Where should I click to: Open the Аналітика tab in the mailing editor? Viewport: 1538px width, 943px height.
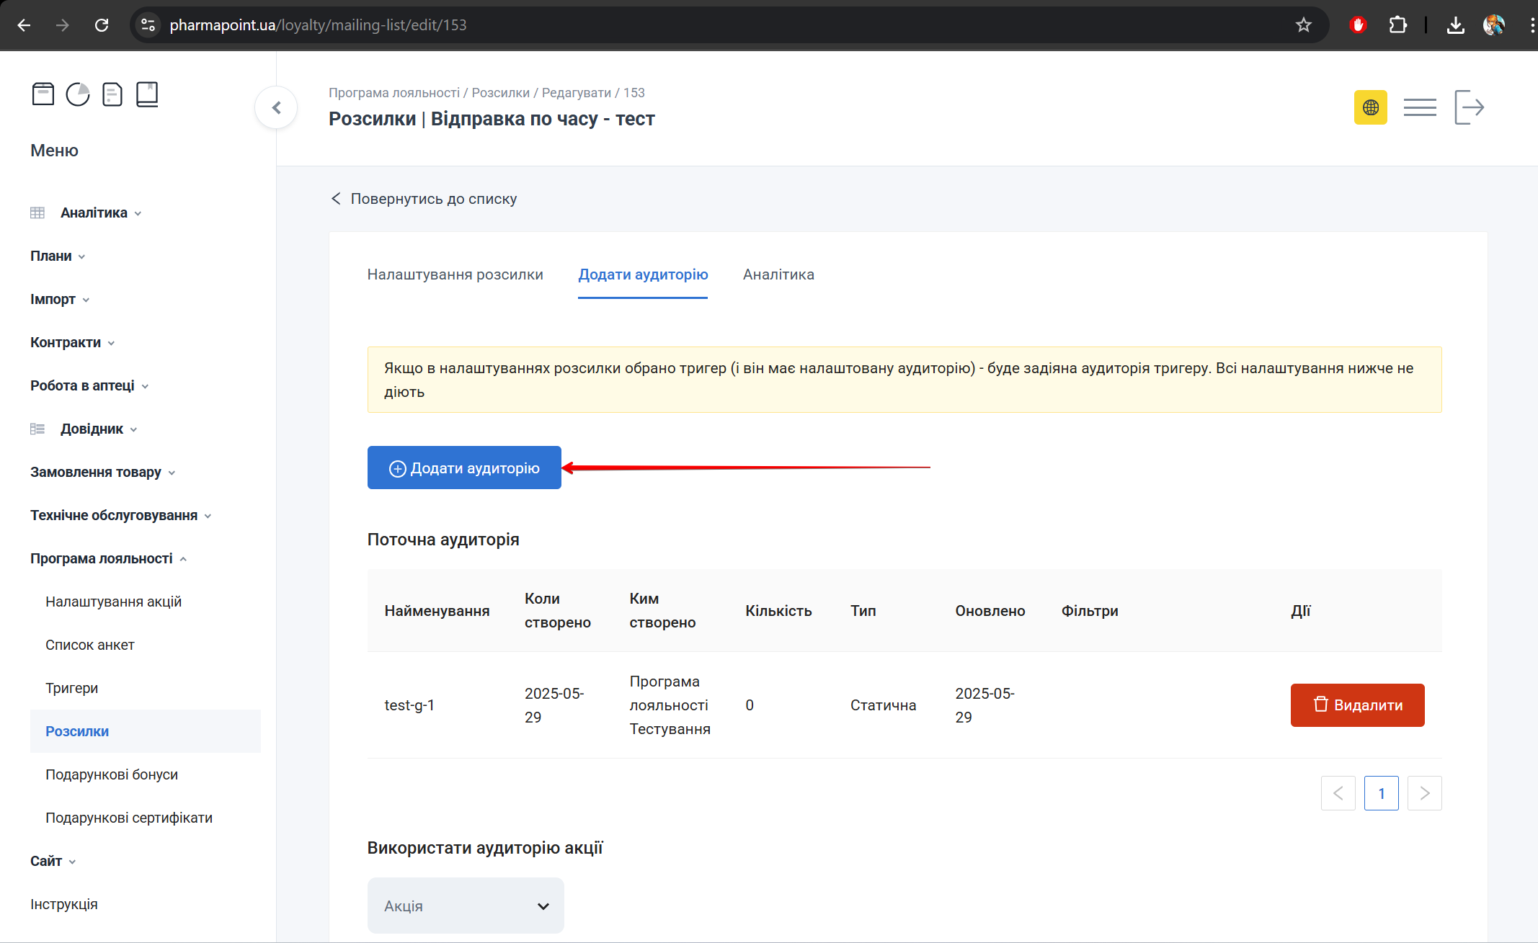[778, 274]
